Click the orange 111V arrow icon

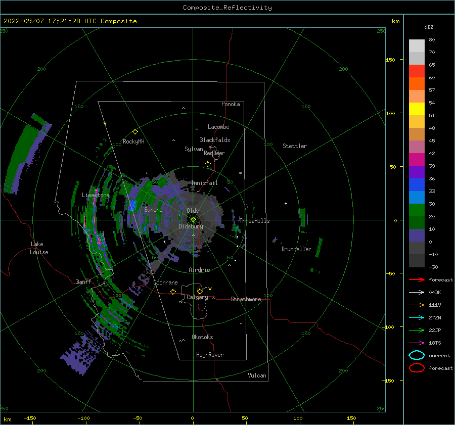point(417,305)
